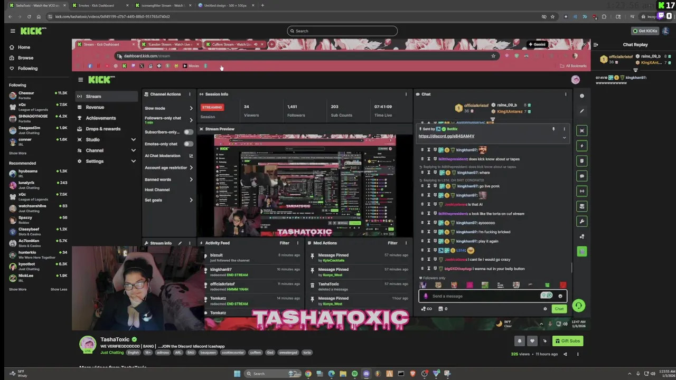Toggle Emotes-only chat switch in dashboard video
Image resolution: width=676 pixels, height=380 pixels.
pos(189,144)
